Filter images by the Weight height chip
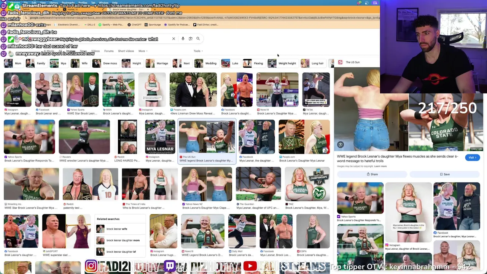This screenshot has width=487, height=274. tap(282, 63)
